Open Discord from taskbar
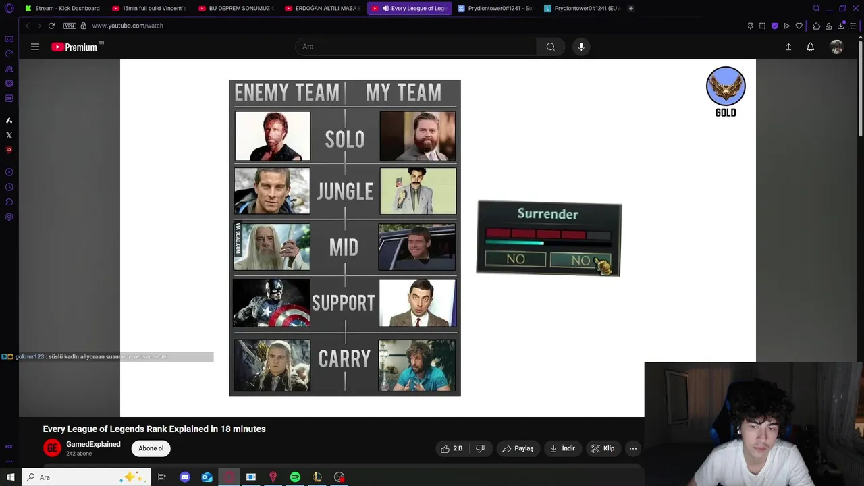864x486 pixels. [185, 477]
